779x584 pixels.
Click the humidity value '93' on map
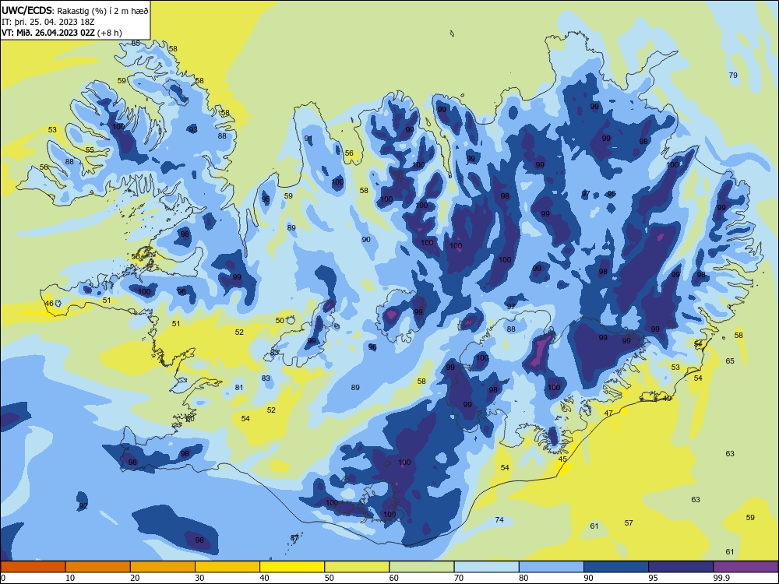[193, 129]
